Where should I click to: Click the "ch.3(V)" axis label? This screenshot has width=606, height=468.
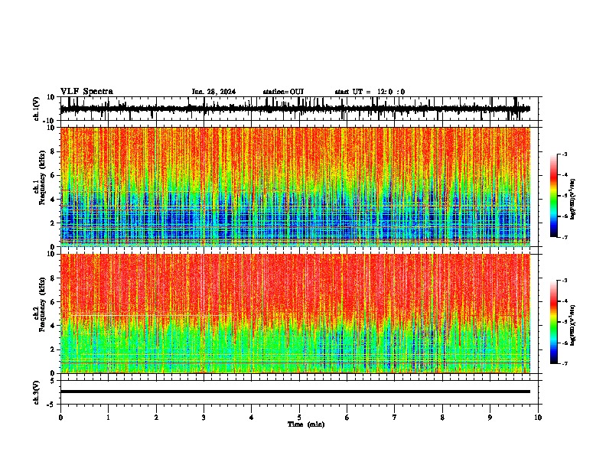pyautogui.click(x=37, y=392)
